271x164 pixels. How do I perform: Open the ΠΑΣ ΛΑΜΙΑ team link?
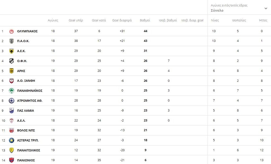25,111
